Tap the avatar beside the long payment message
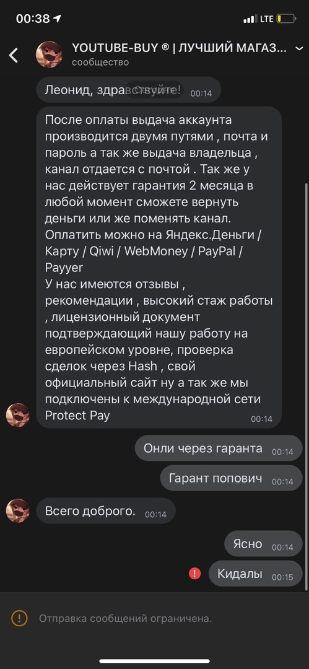The height and width of the screenshot is (669, 309). click(x=17, y=415)
